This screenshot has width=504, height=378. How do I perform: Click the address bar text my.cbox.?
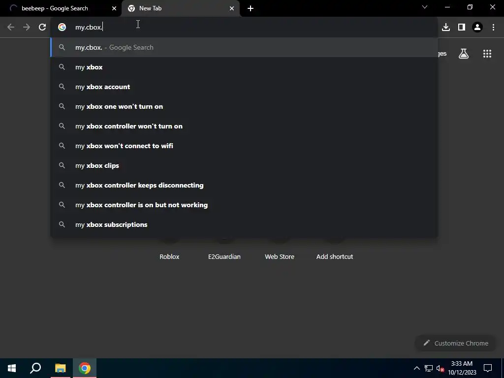point(89,28)
